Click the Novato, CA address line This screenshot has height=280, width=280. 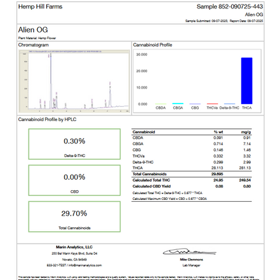coord(74,260)
